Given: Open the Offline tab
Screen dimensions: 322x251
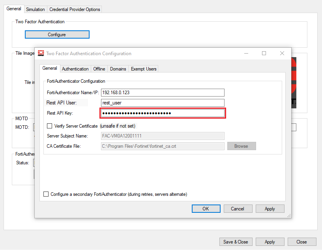Looking at the screenshot, I should pos(99,69).
